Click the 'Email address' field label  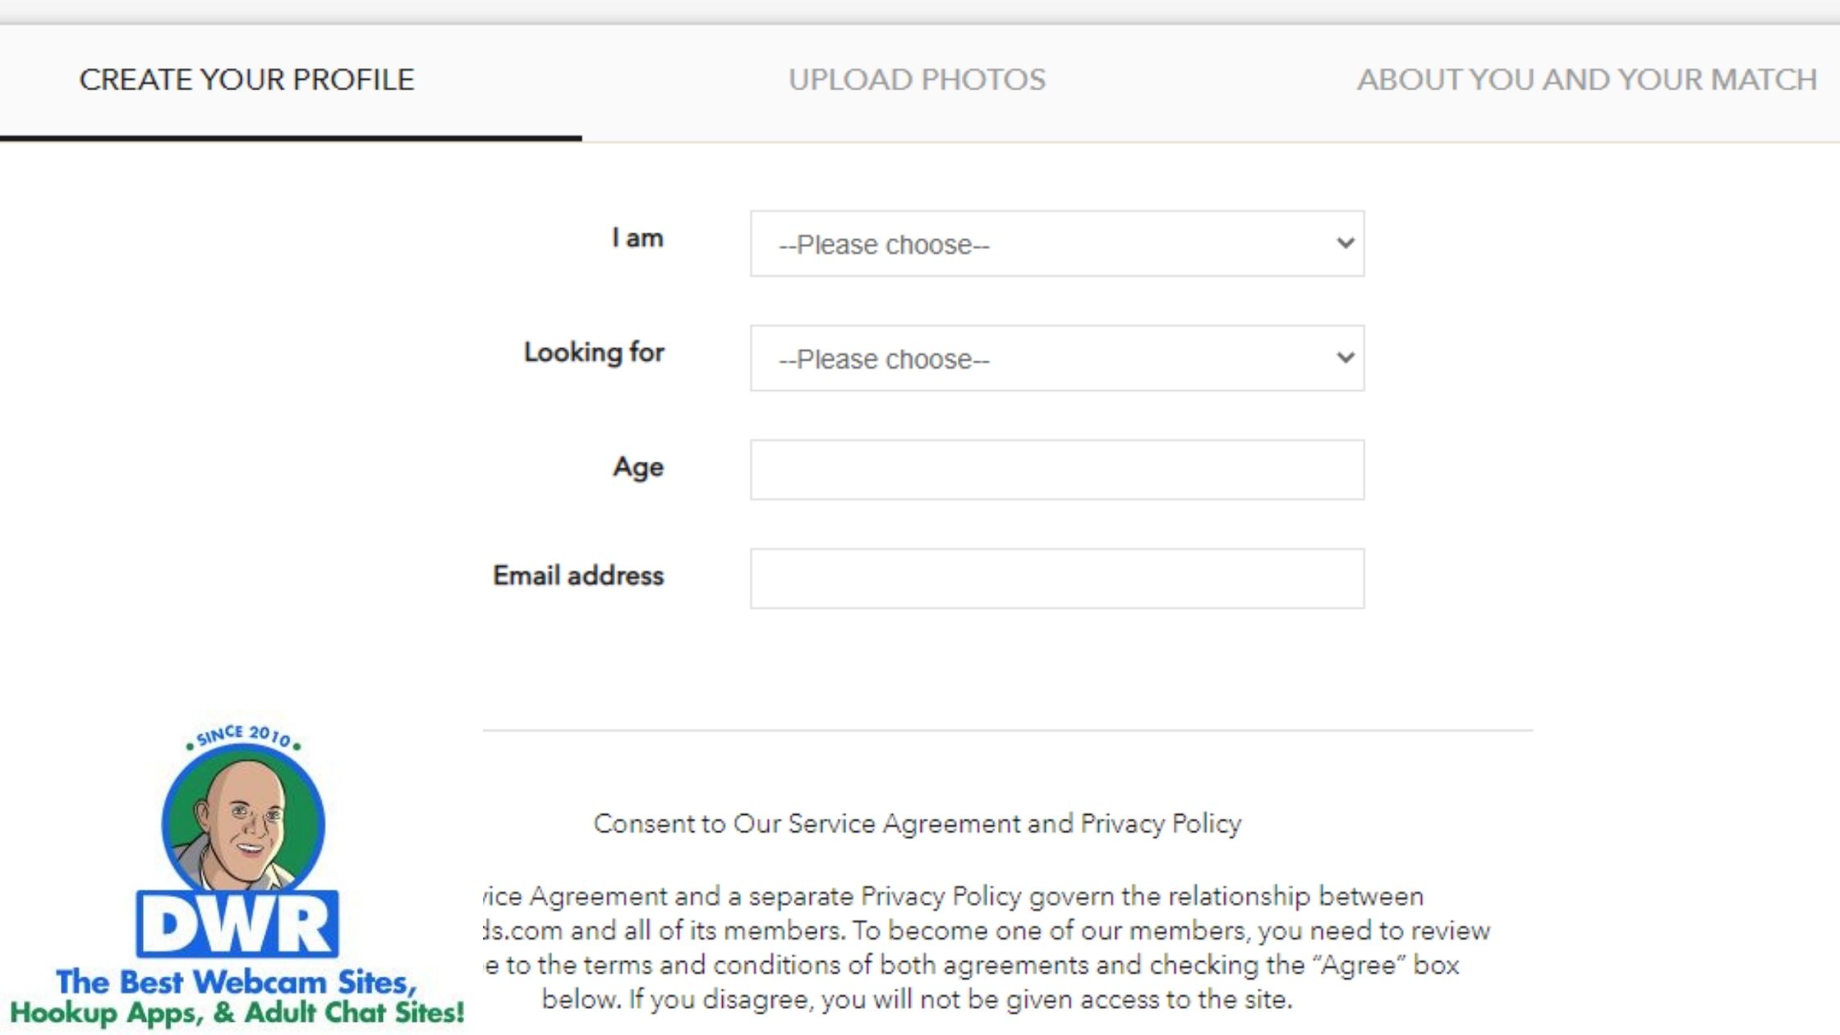coord(578,576)
